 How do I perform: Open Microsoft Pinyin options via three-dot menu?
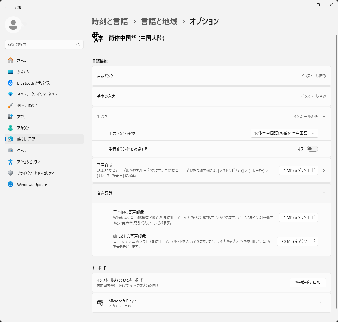(x=321, y=303)
